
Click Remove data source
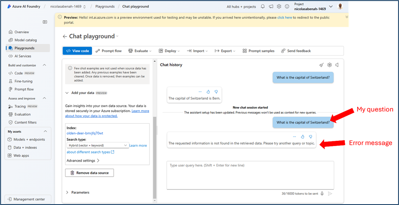tap(89, 173)
